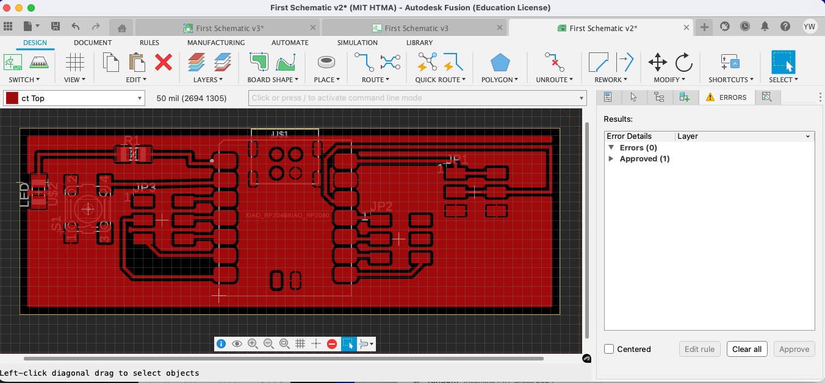
Task: Enable the Centered checkbox
Action: click(x=609, y=349)
